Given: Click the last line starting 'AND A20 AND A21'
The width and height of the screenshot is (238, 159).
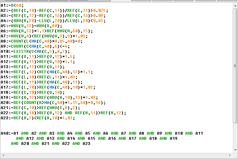Looking at the screenshot, I should pyautogui.click(x=51, y=144).
